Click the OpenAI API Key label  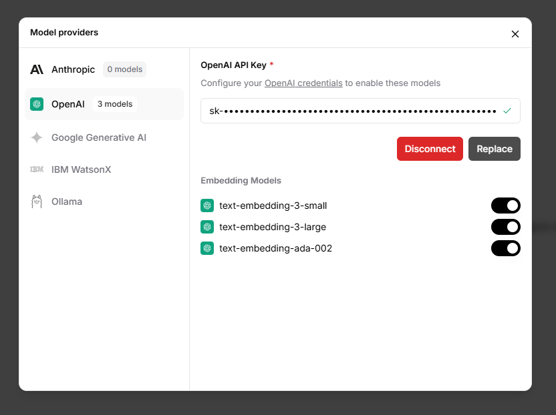pos(233,65)
